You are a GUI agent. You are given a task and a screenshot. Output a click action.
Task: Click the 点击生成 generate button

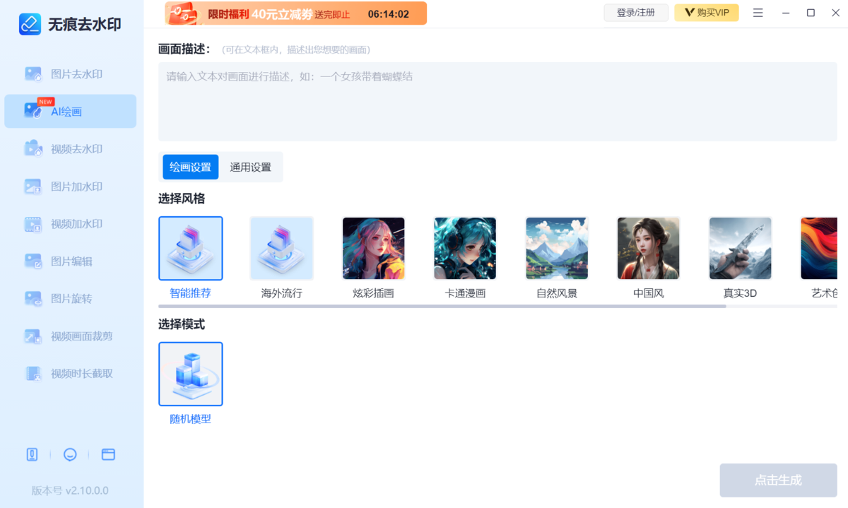(778, 480)
